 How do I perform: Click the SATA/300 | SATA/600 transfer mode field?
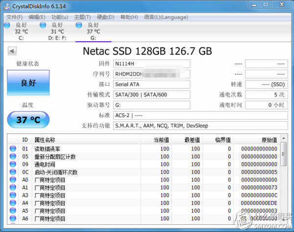click(x=151, y=95)
